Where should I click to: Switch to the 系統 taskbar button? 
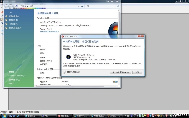click(x=48, y=116)
